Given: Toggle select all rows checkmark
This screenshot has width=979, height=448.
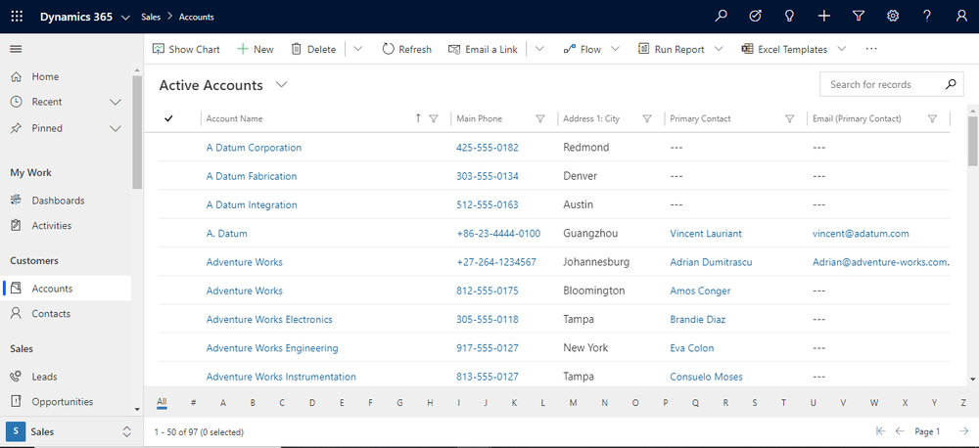Looking at the screenshot, I should pyautogui.click(x=168, y=118).
